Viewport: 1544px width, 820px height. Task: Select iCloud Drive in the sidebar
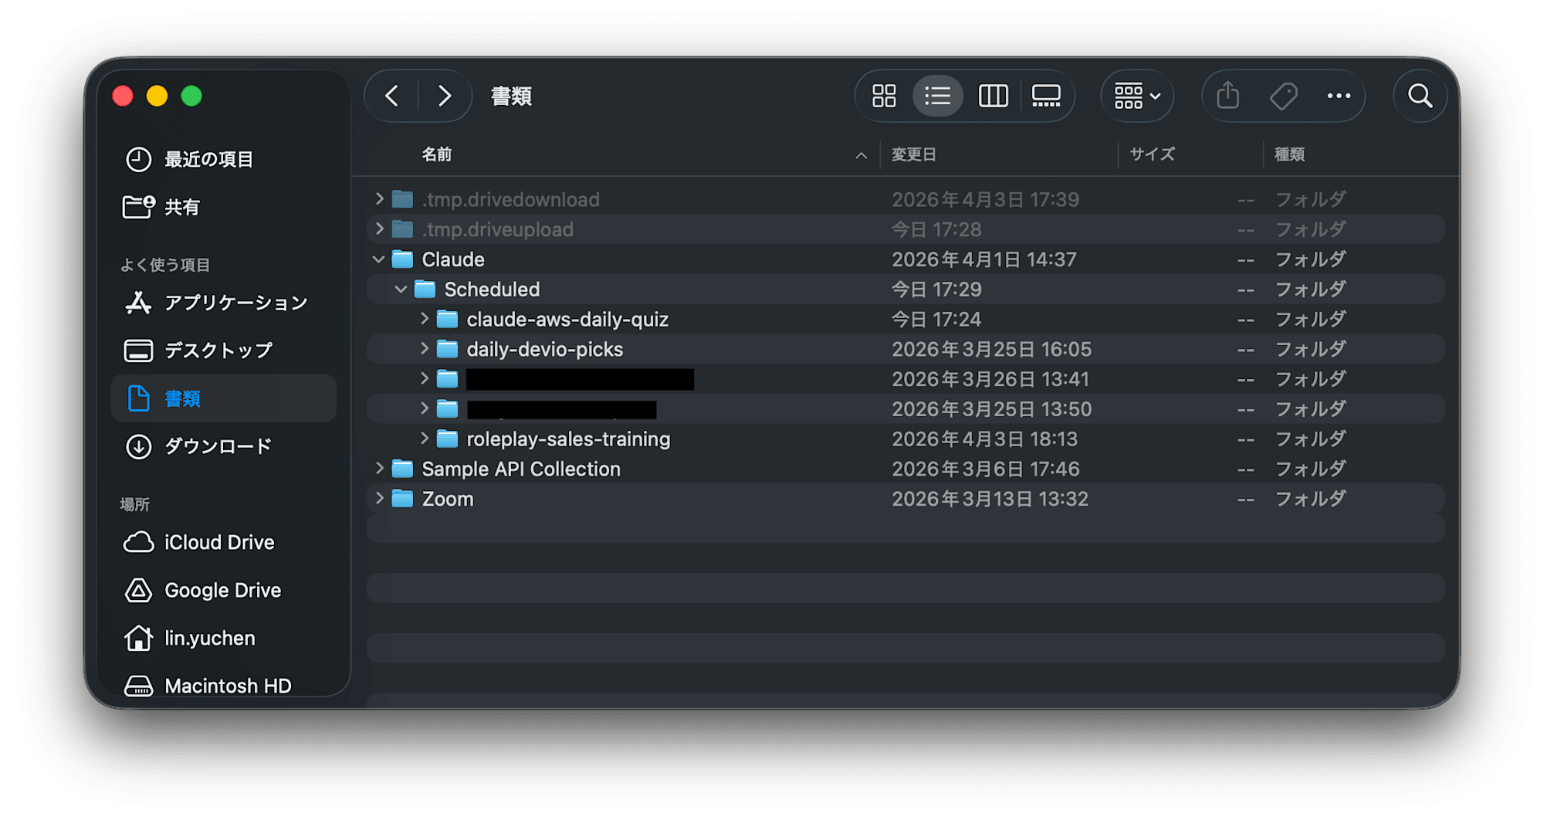tap(218, 542)
